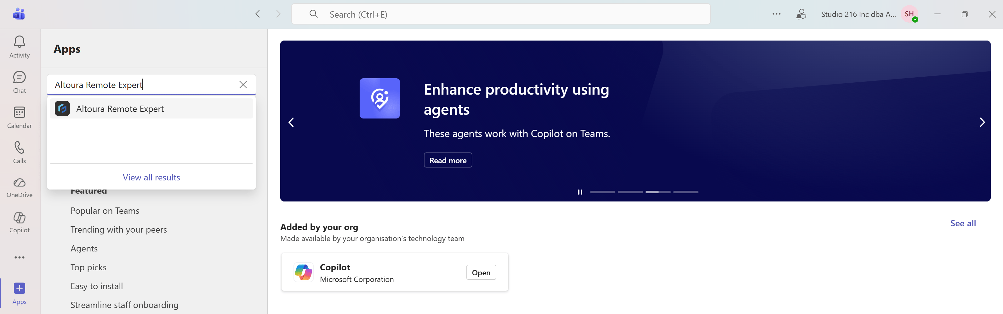Click the Copilot app logo in the card
Image resolution: width=1003 pixels, height=314 pixels.
pos(303,272)
